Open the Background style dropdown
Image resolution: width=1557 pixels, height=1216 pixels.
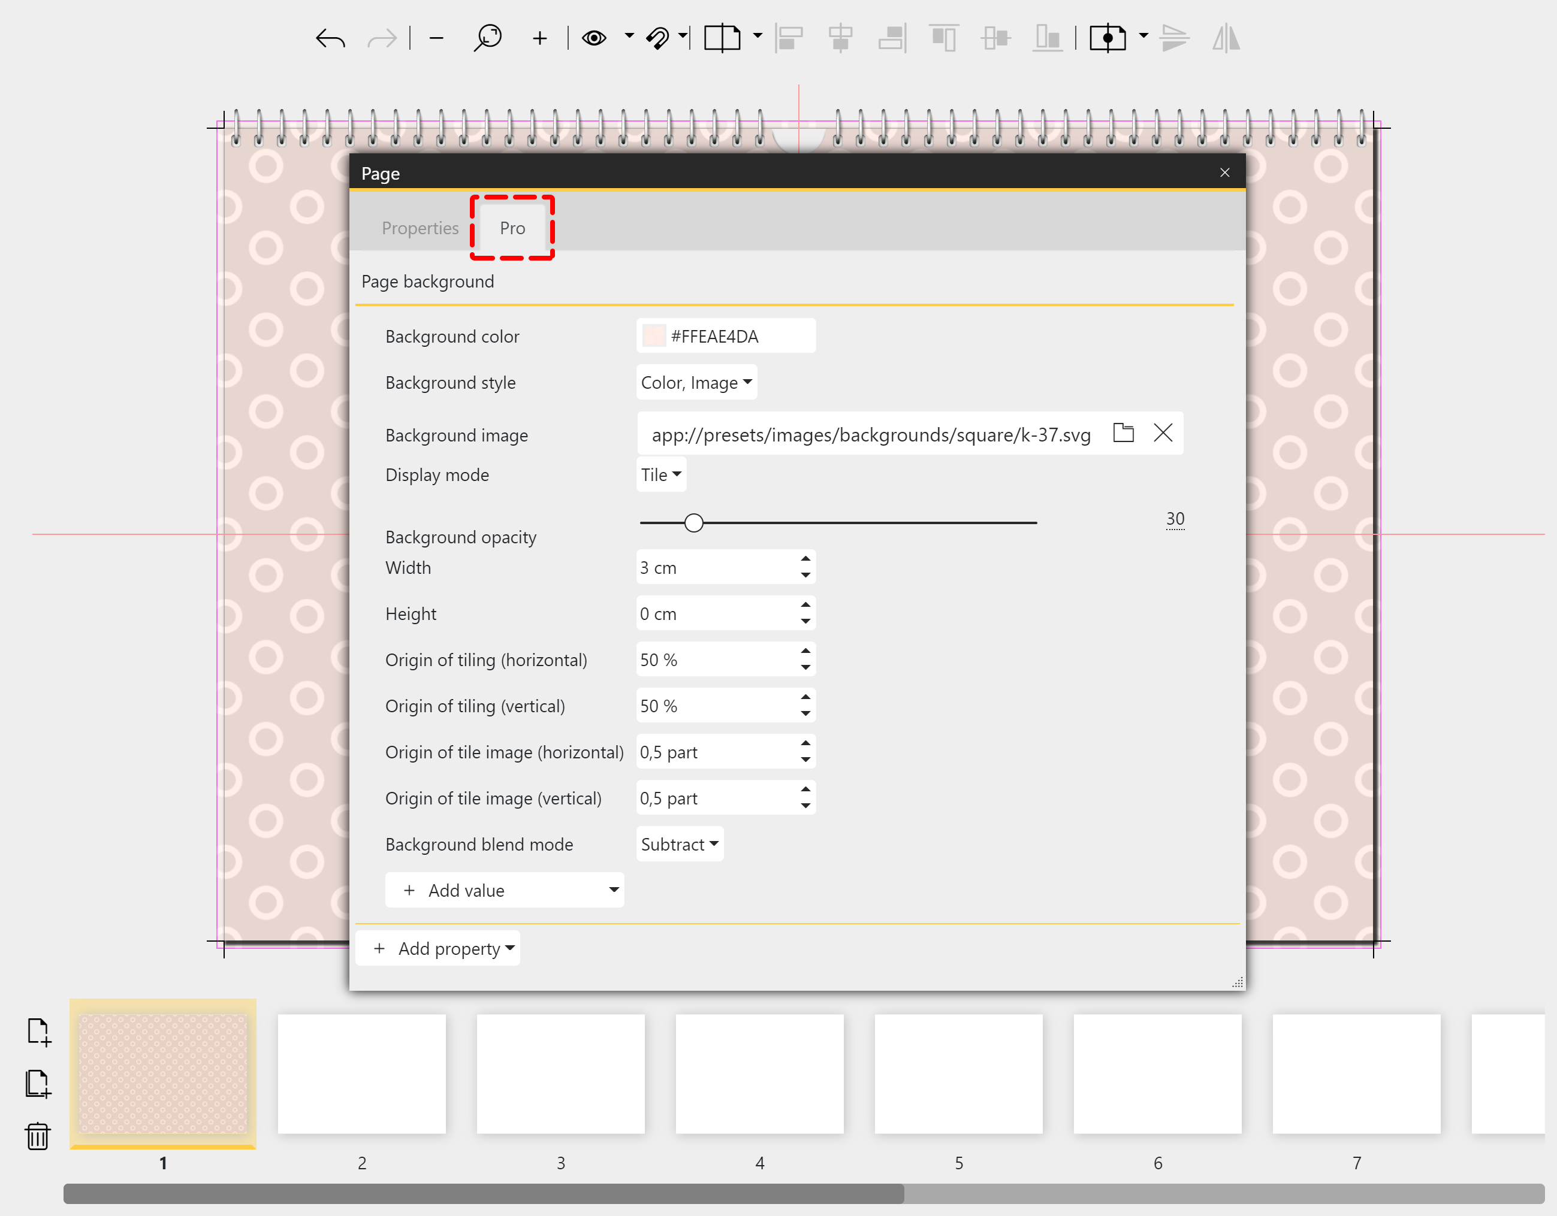coord(696,383)
